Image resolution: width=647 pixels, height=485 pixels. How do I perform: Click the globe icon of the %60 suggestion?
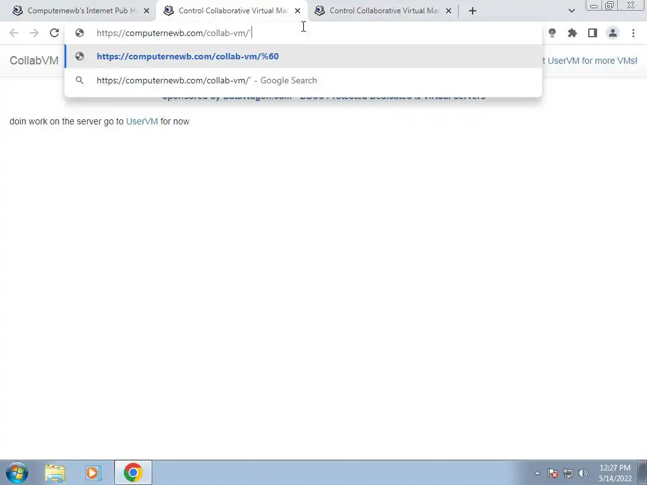tap(80, 56)
